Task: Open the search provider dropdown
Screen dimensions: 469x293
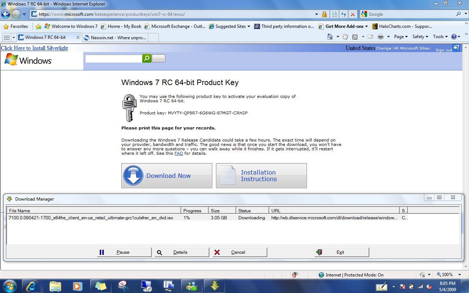Action: pyautogui.click(x=465, y=14)
